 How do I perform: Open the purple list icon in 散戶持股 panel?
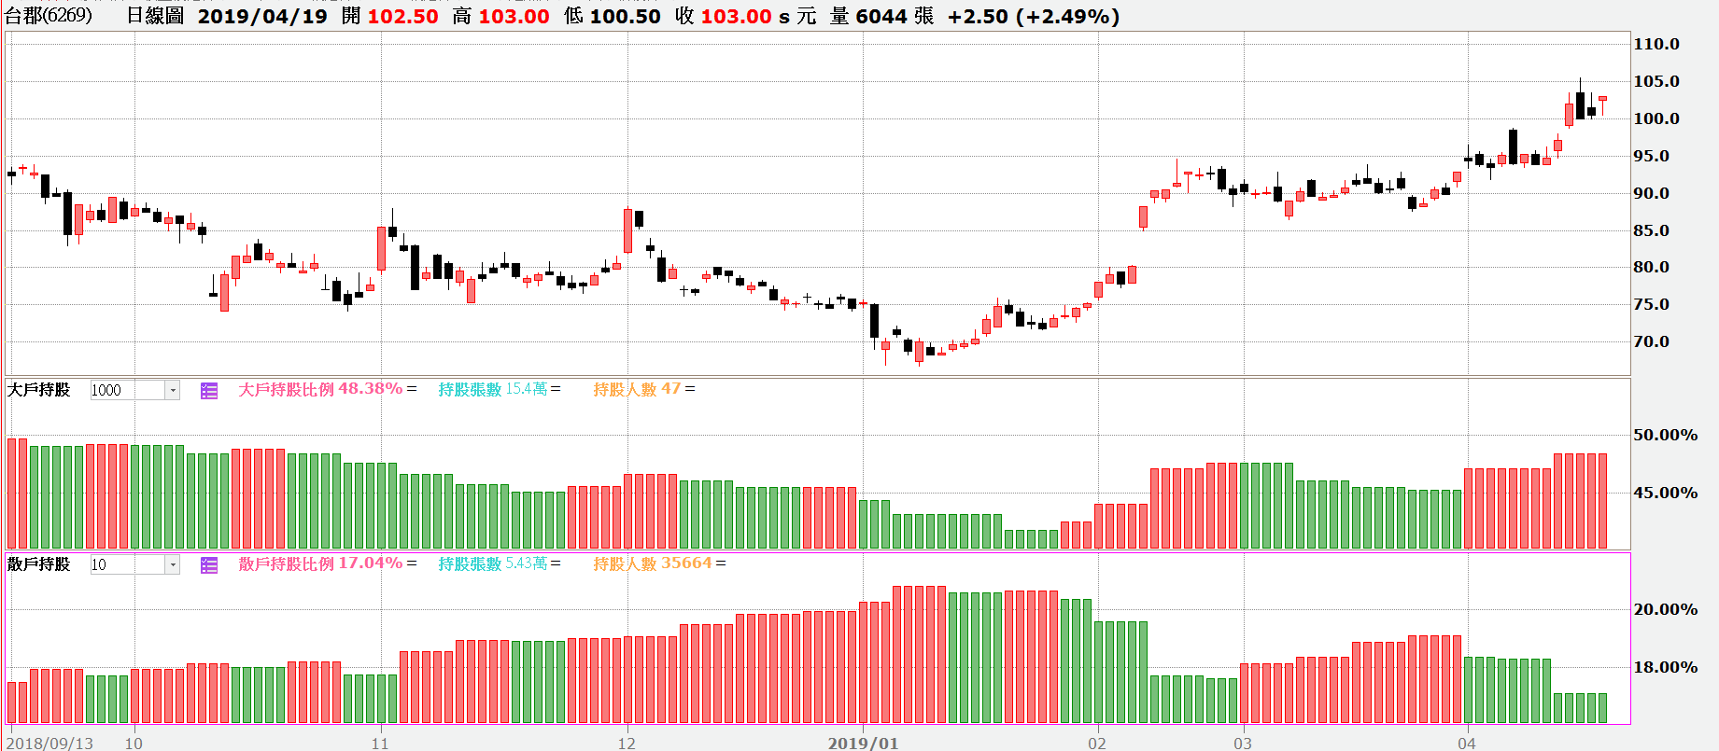[209, 565]
